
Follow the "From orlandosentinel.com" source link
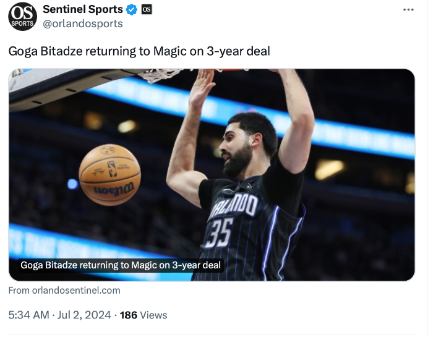pos(64,290)
